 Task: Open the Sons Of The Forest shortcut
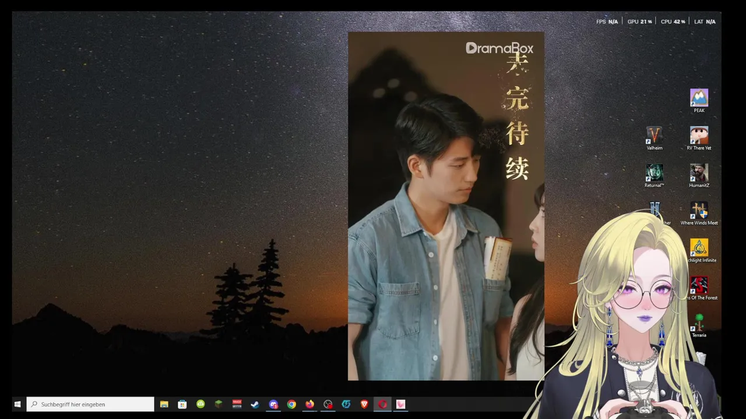(x=699, y=289)
